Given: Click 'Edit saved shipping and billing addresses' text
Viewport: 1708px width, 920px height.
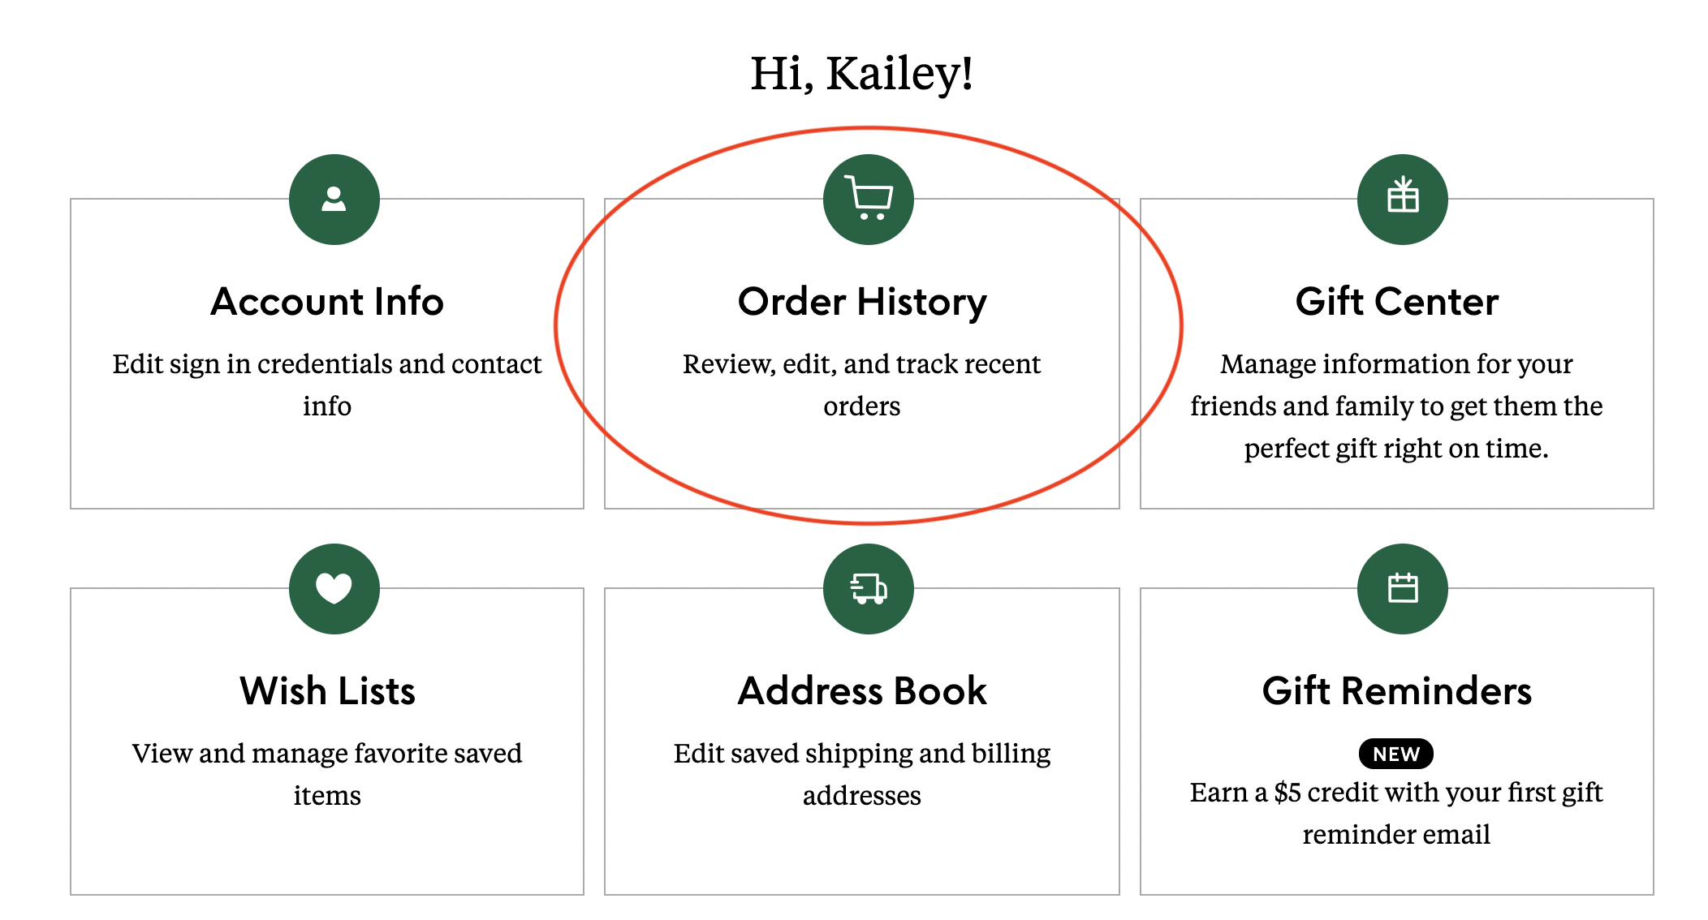Looking at the screenshot, I should coord(862,774).
